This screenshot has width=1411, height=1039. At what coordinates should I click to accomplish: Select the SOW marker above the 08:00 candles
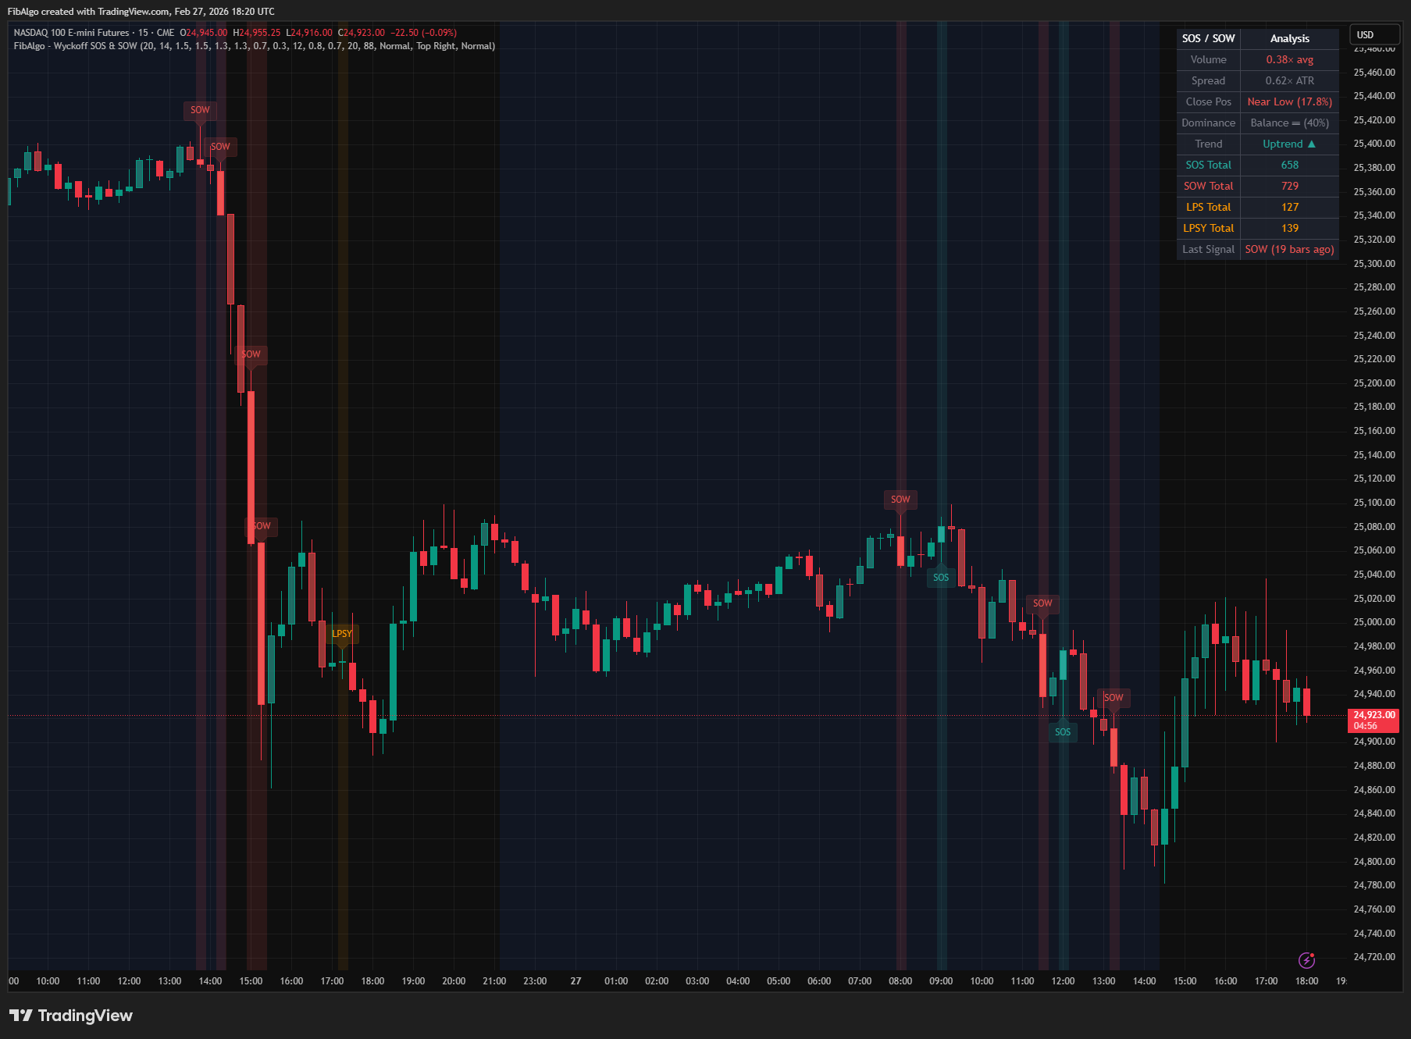point(900,499)
